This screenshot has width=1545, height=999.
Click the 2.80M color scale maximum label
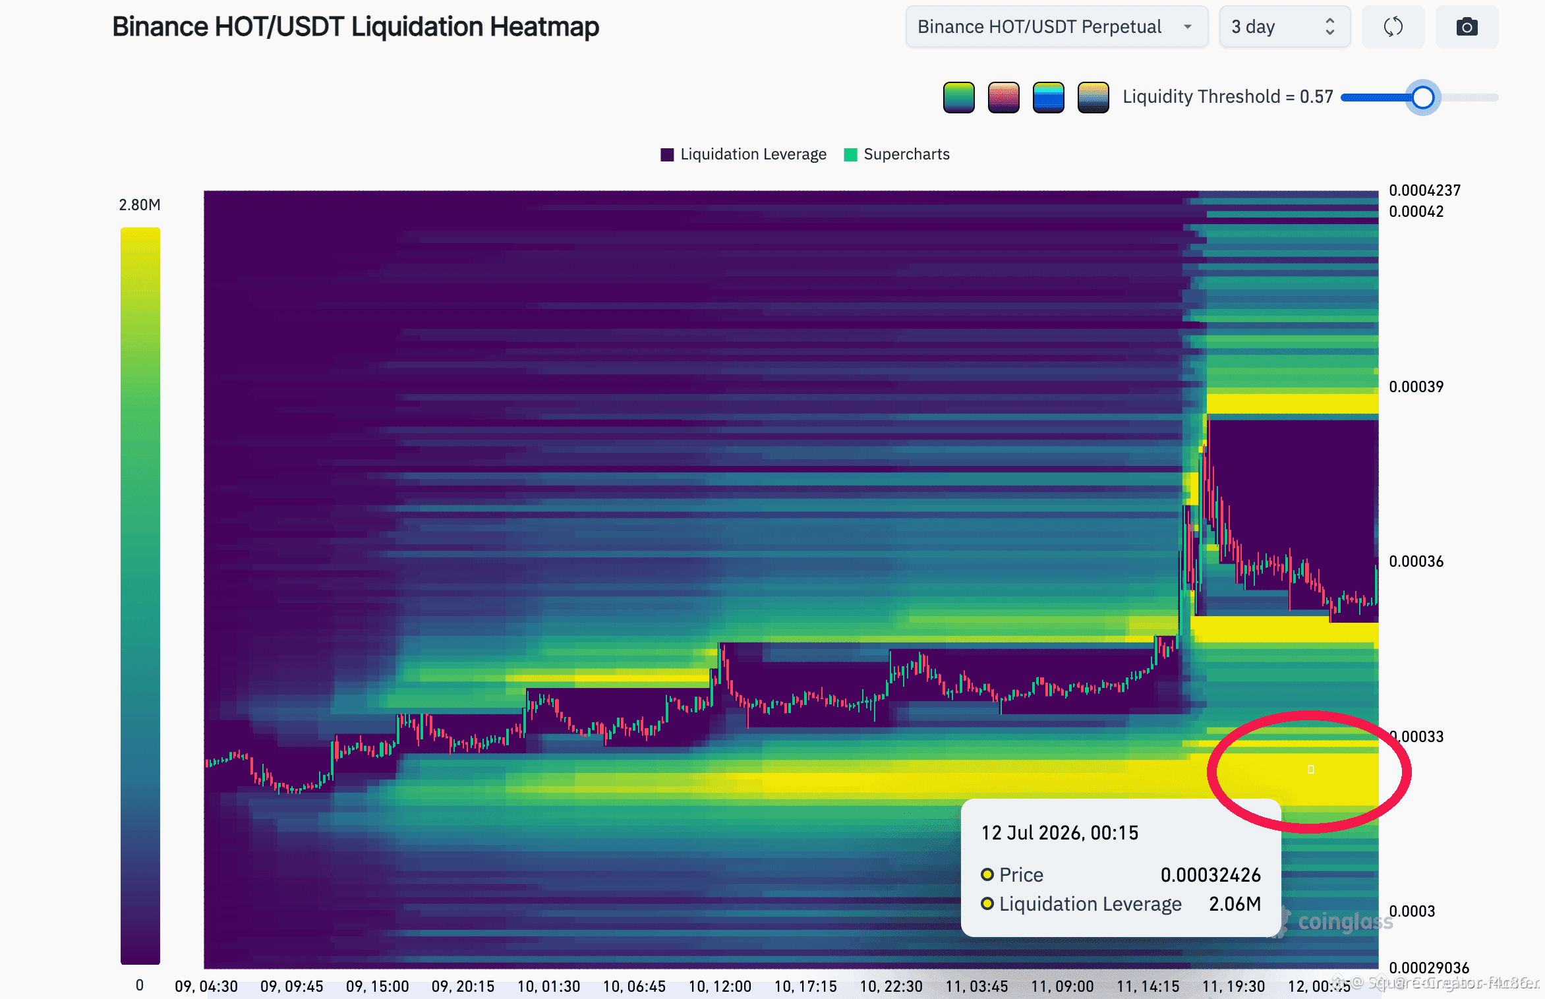(x=140, y=205)
